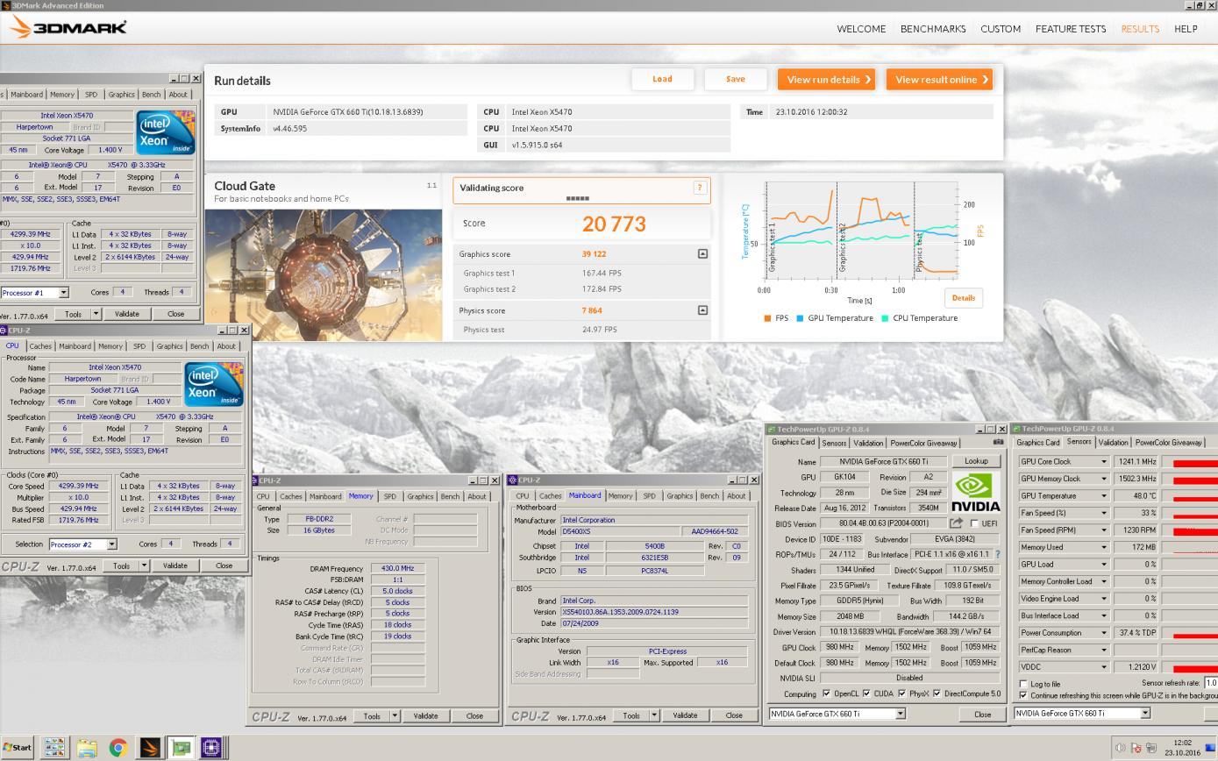Open the BENCHMARKS menu in 3DMark
This screenshot has width=1218, height=761.
933,29
